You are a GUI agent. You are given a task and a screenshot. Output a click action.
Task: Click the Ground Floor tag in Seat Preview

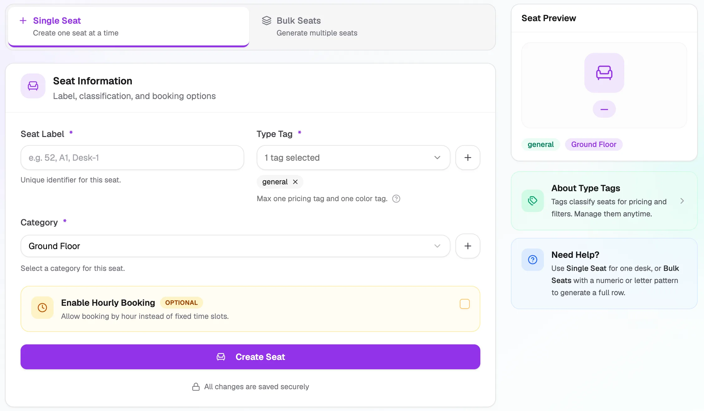click(594, 144)
